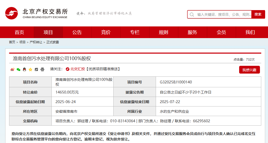
Task: Open the 我们 nav menu
Action: tap(250, 32)
